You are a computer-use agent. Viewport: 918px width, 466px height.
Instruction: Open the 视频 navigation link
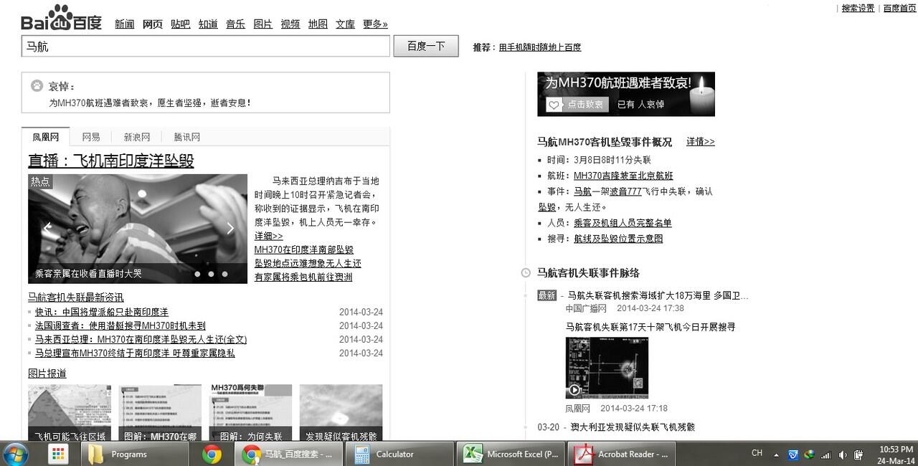click(290, 24)
